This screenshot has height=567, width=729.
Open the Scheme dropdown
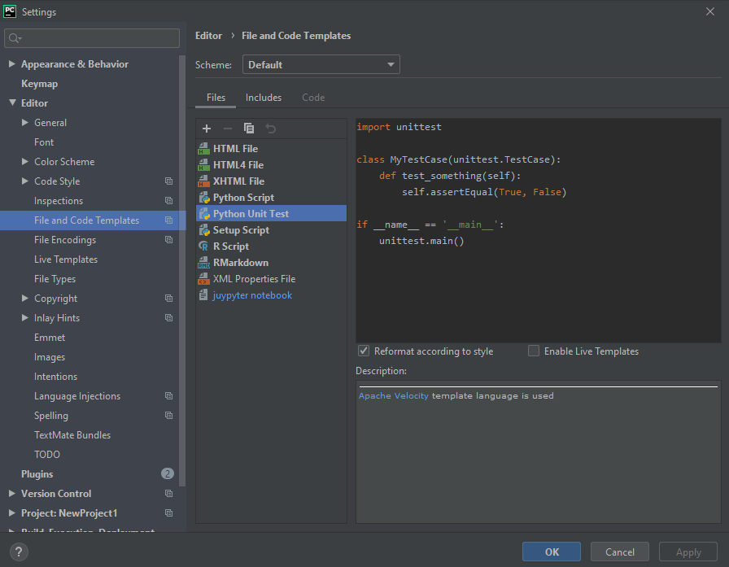pyautogui.click(x=321, y=63)
